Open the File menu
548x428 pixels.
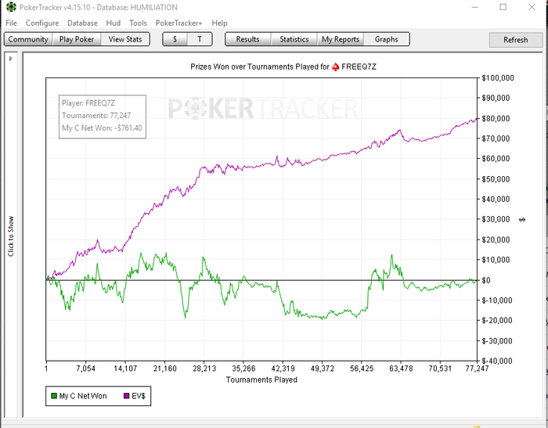point(11,23)
